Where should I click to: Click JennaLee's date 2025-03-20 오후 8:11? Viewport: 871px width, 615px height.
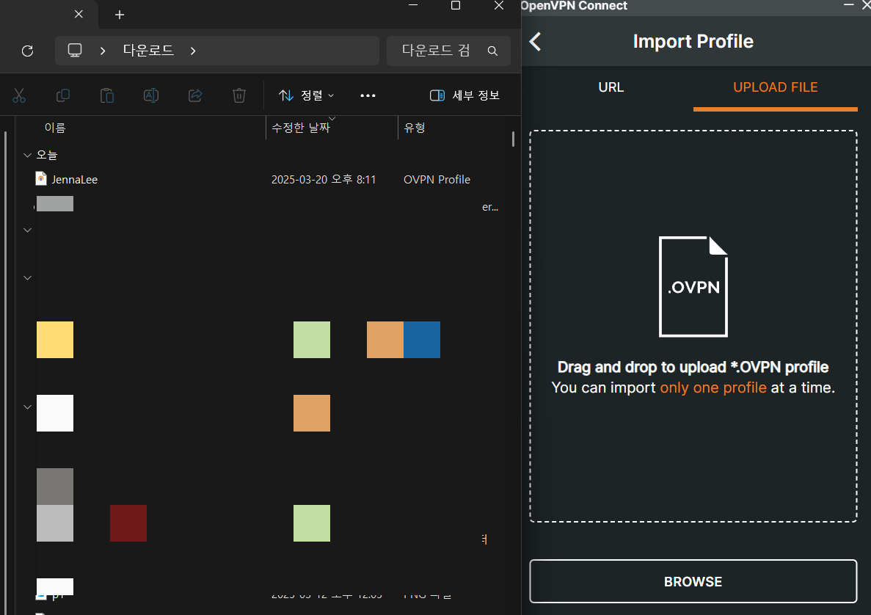point(324,180)
